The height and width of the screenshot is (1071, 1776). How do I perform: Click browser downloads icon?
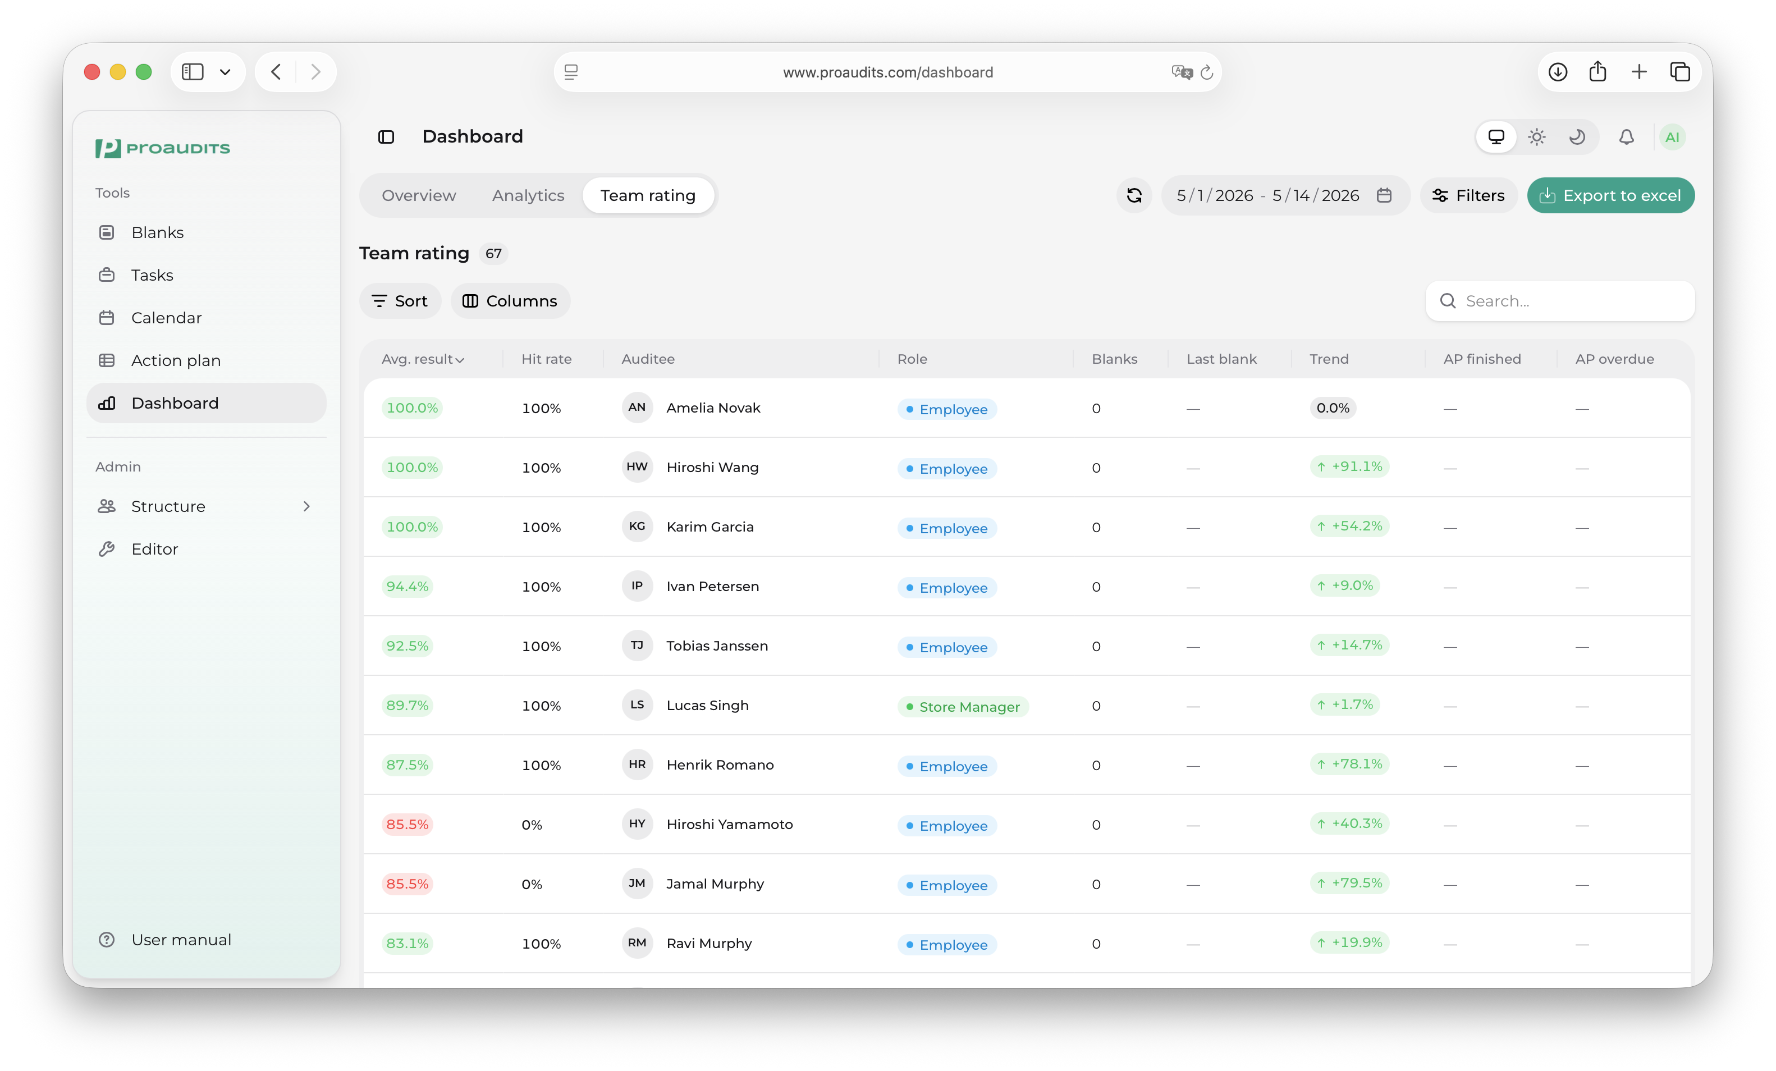(x=1558, y=71)
